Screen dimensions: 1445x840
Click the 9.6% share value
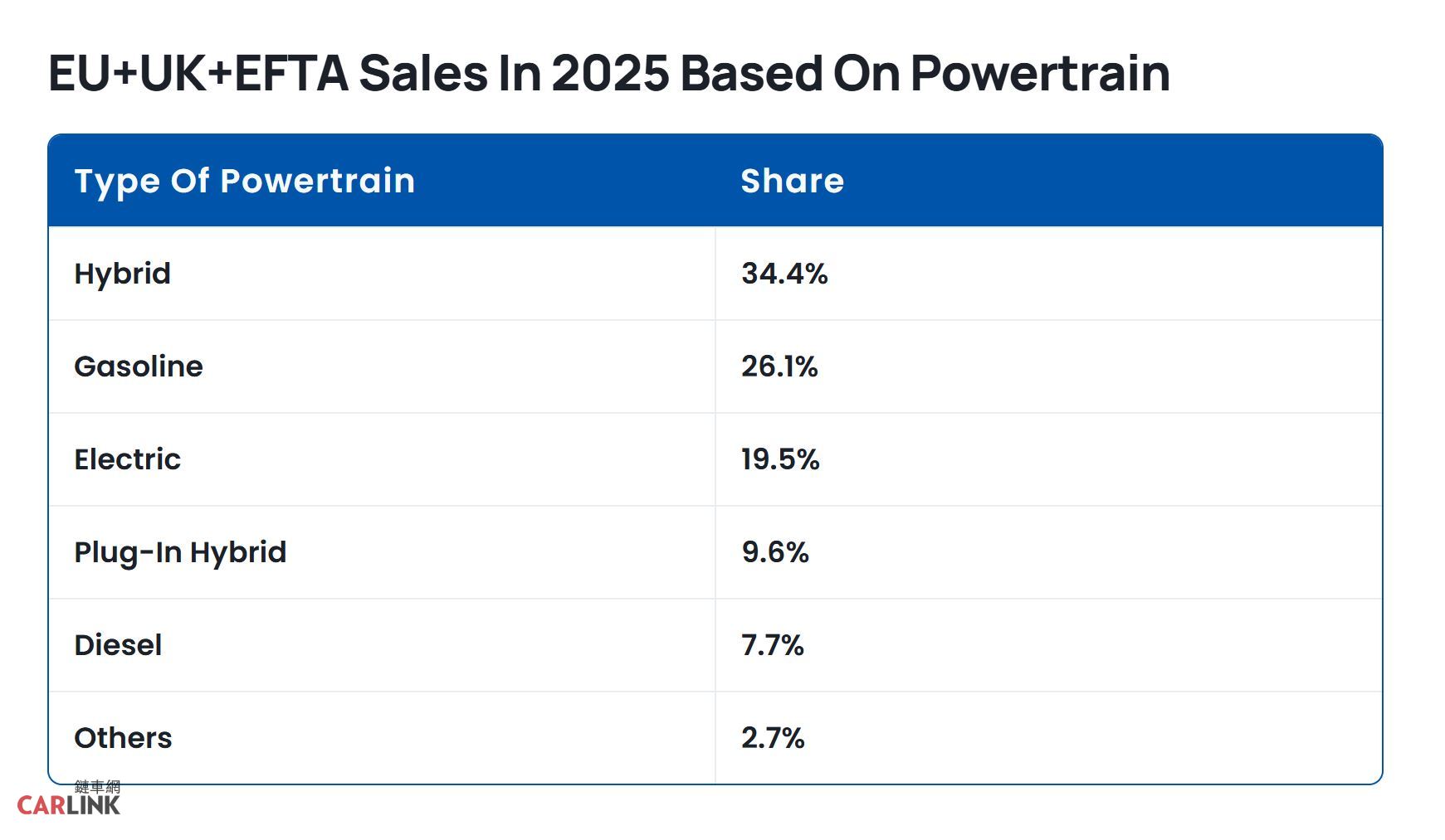click(x=775, y=552)
